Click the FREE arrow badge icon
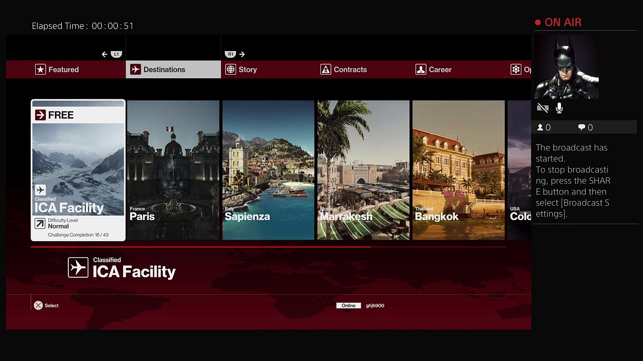The width and height of the screenshot is (643, 361). coord(40,115)
